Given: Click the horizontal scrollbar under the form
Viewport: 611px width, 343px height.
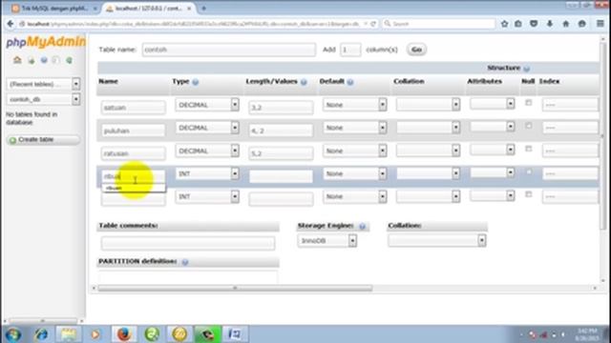Looking at the screenshot, I should pyautogui.click(x=235, y=288).
